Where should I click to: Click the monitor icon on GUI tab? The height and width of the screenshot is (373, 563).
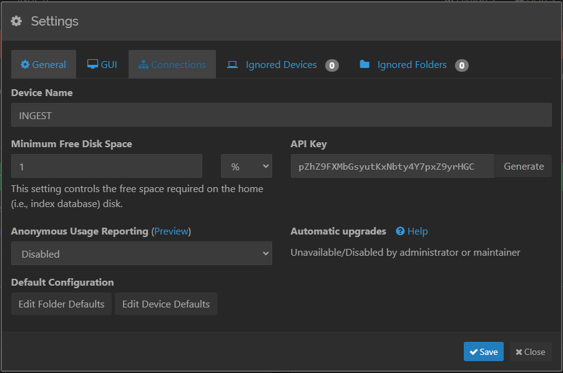click(92, 65)
